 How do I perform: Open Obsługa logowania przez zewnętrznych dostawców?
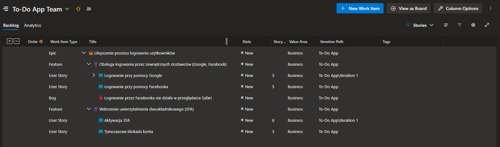[x=163, y=64]
